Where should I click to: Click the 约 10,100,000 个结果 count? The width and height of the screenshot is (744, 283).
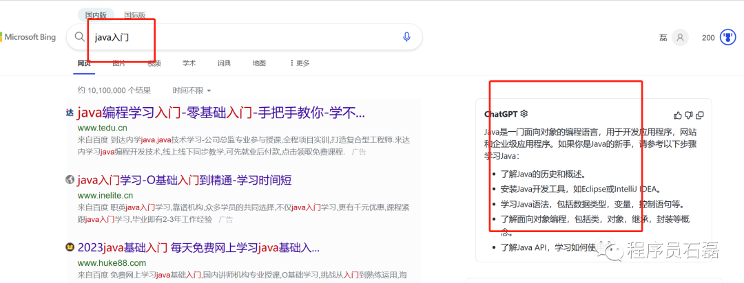pos(114,91)
